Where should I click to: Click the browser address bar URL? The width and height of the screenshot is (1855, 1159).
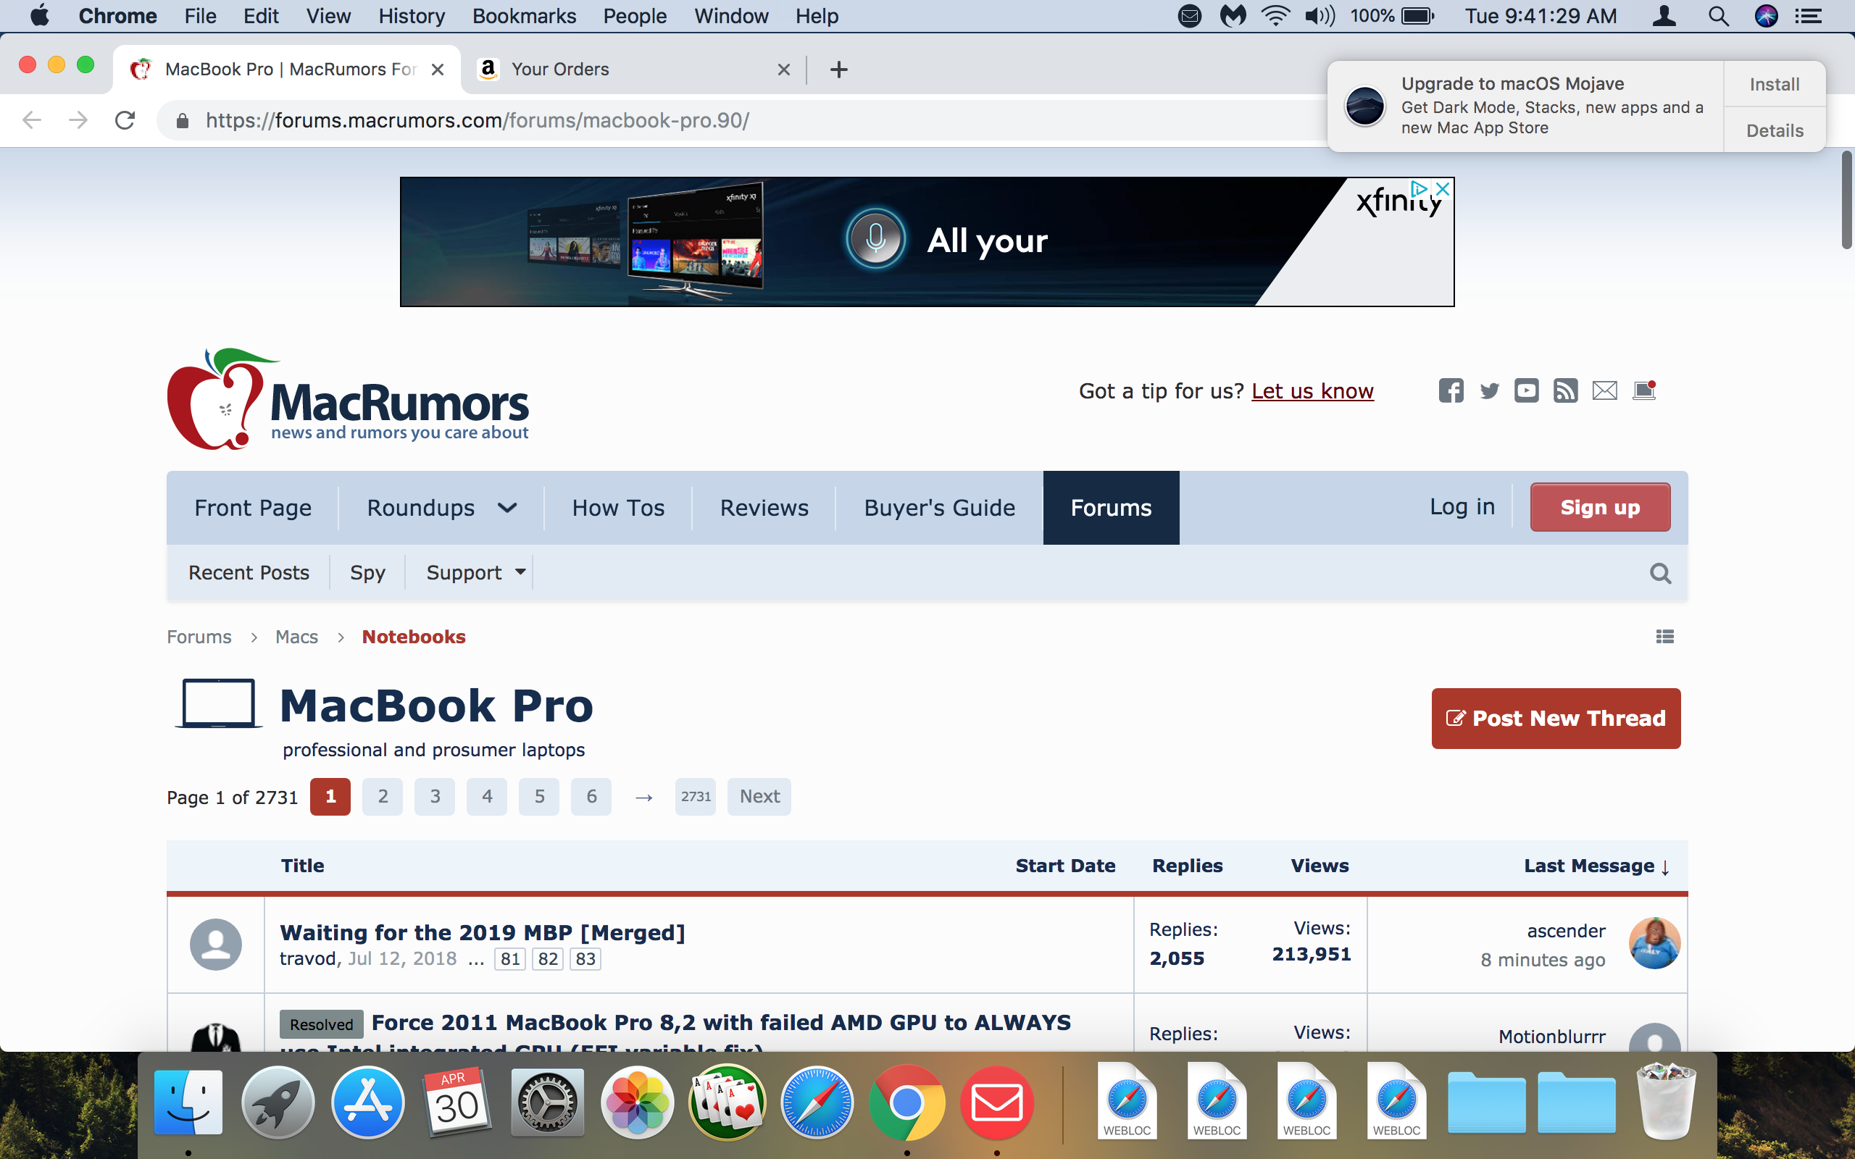pos(478,120)
